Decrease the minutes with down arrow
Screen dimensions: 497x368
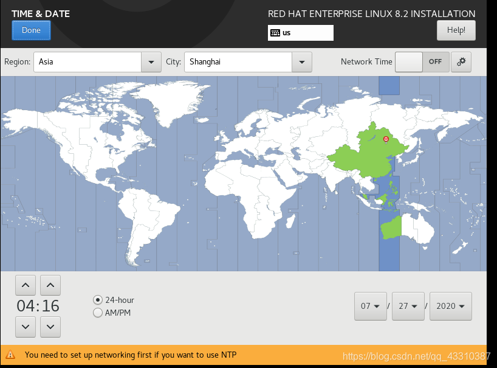point(50,327)
